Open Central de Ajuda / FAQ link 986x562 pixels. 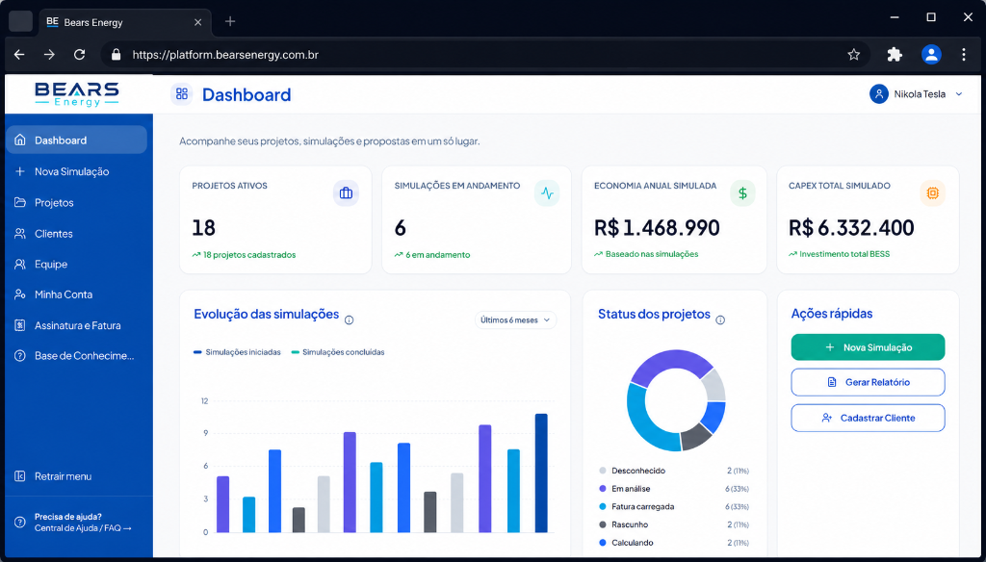pyautogui.click(x=83, y=528)
